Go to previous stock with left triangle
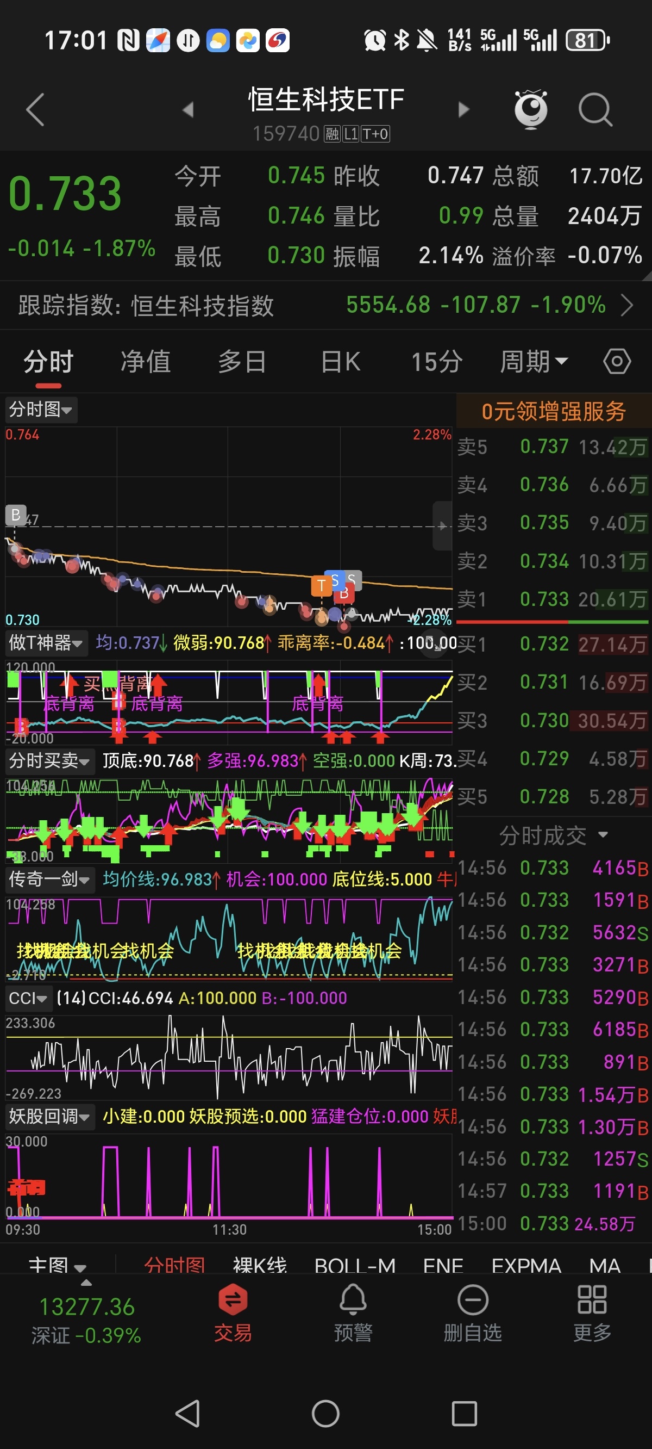The width and height of the screenshot is (652, 1449). click(x=189, y=109)
